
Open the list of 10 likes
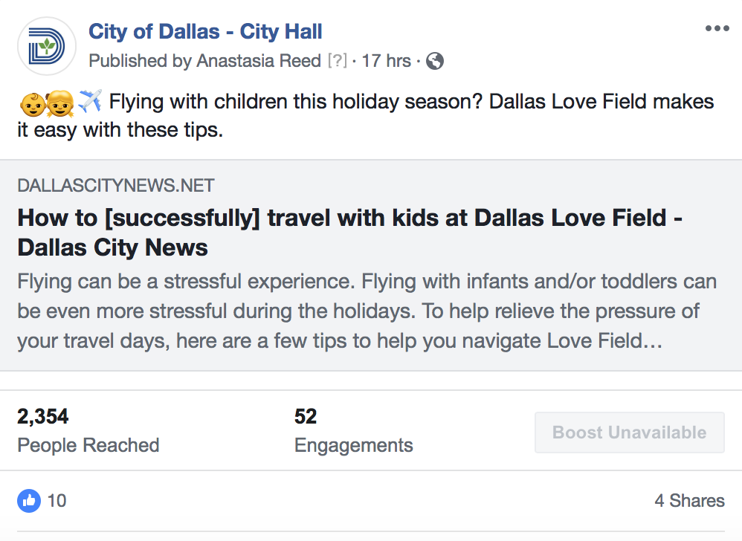pos(57,501)
